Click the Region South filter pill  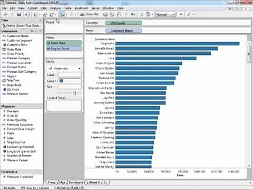(64, 49)
